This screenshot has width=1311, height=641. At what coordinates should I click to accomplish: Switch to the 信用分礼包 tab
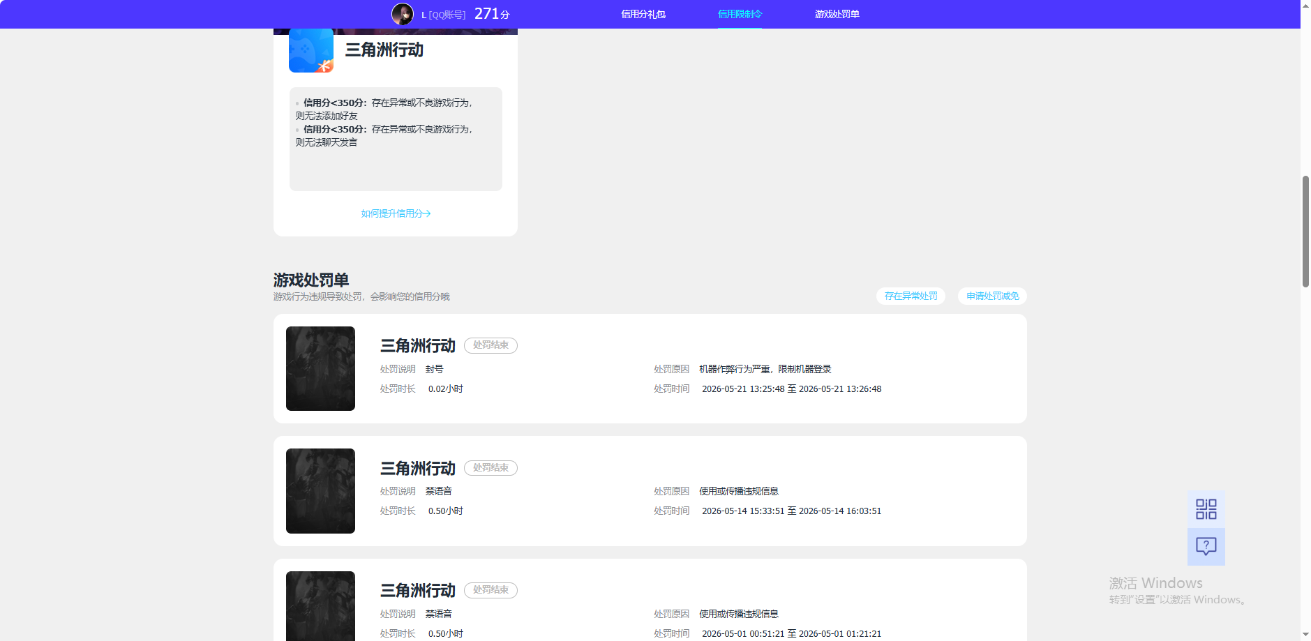click(x=643, y=14)
